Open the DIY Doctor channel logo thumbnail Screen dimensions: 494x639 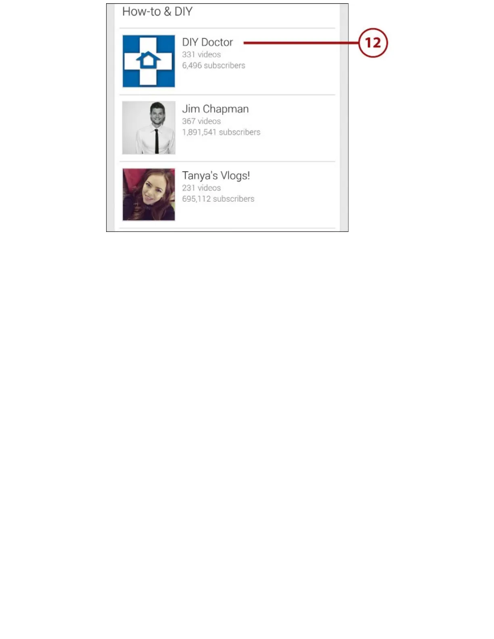click(x=149, y=61)
